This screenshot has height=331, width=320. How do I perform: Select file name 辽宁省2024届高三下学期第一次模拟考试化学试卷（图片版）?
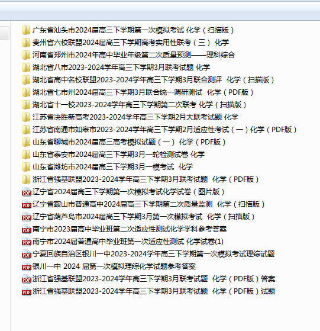pyautogui.click(x=128, y=192)
